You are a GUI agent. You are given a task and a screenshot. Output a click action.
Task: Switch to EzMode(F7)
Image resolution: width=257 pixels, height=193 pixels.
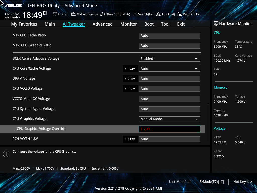pyautogui.click(x=209, y=182)
